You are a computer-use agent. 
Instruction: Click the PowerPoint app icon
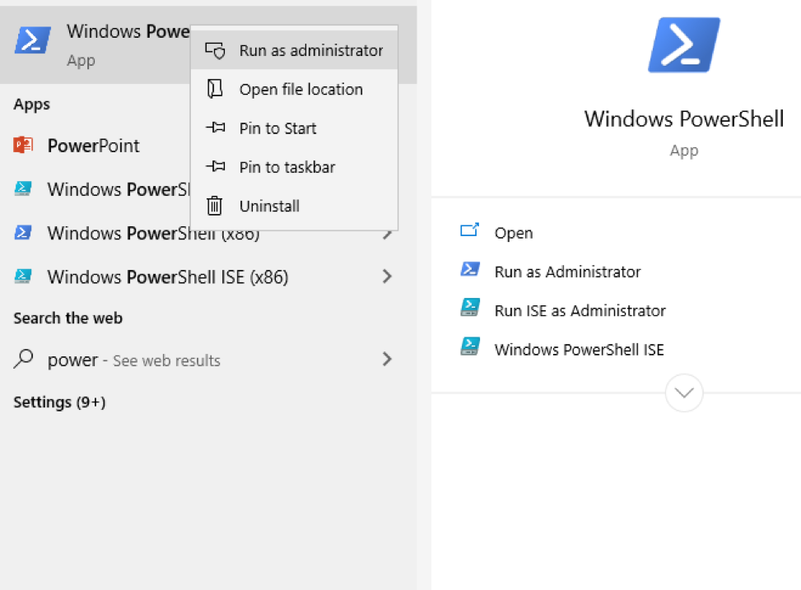pos(23,145)
